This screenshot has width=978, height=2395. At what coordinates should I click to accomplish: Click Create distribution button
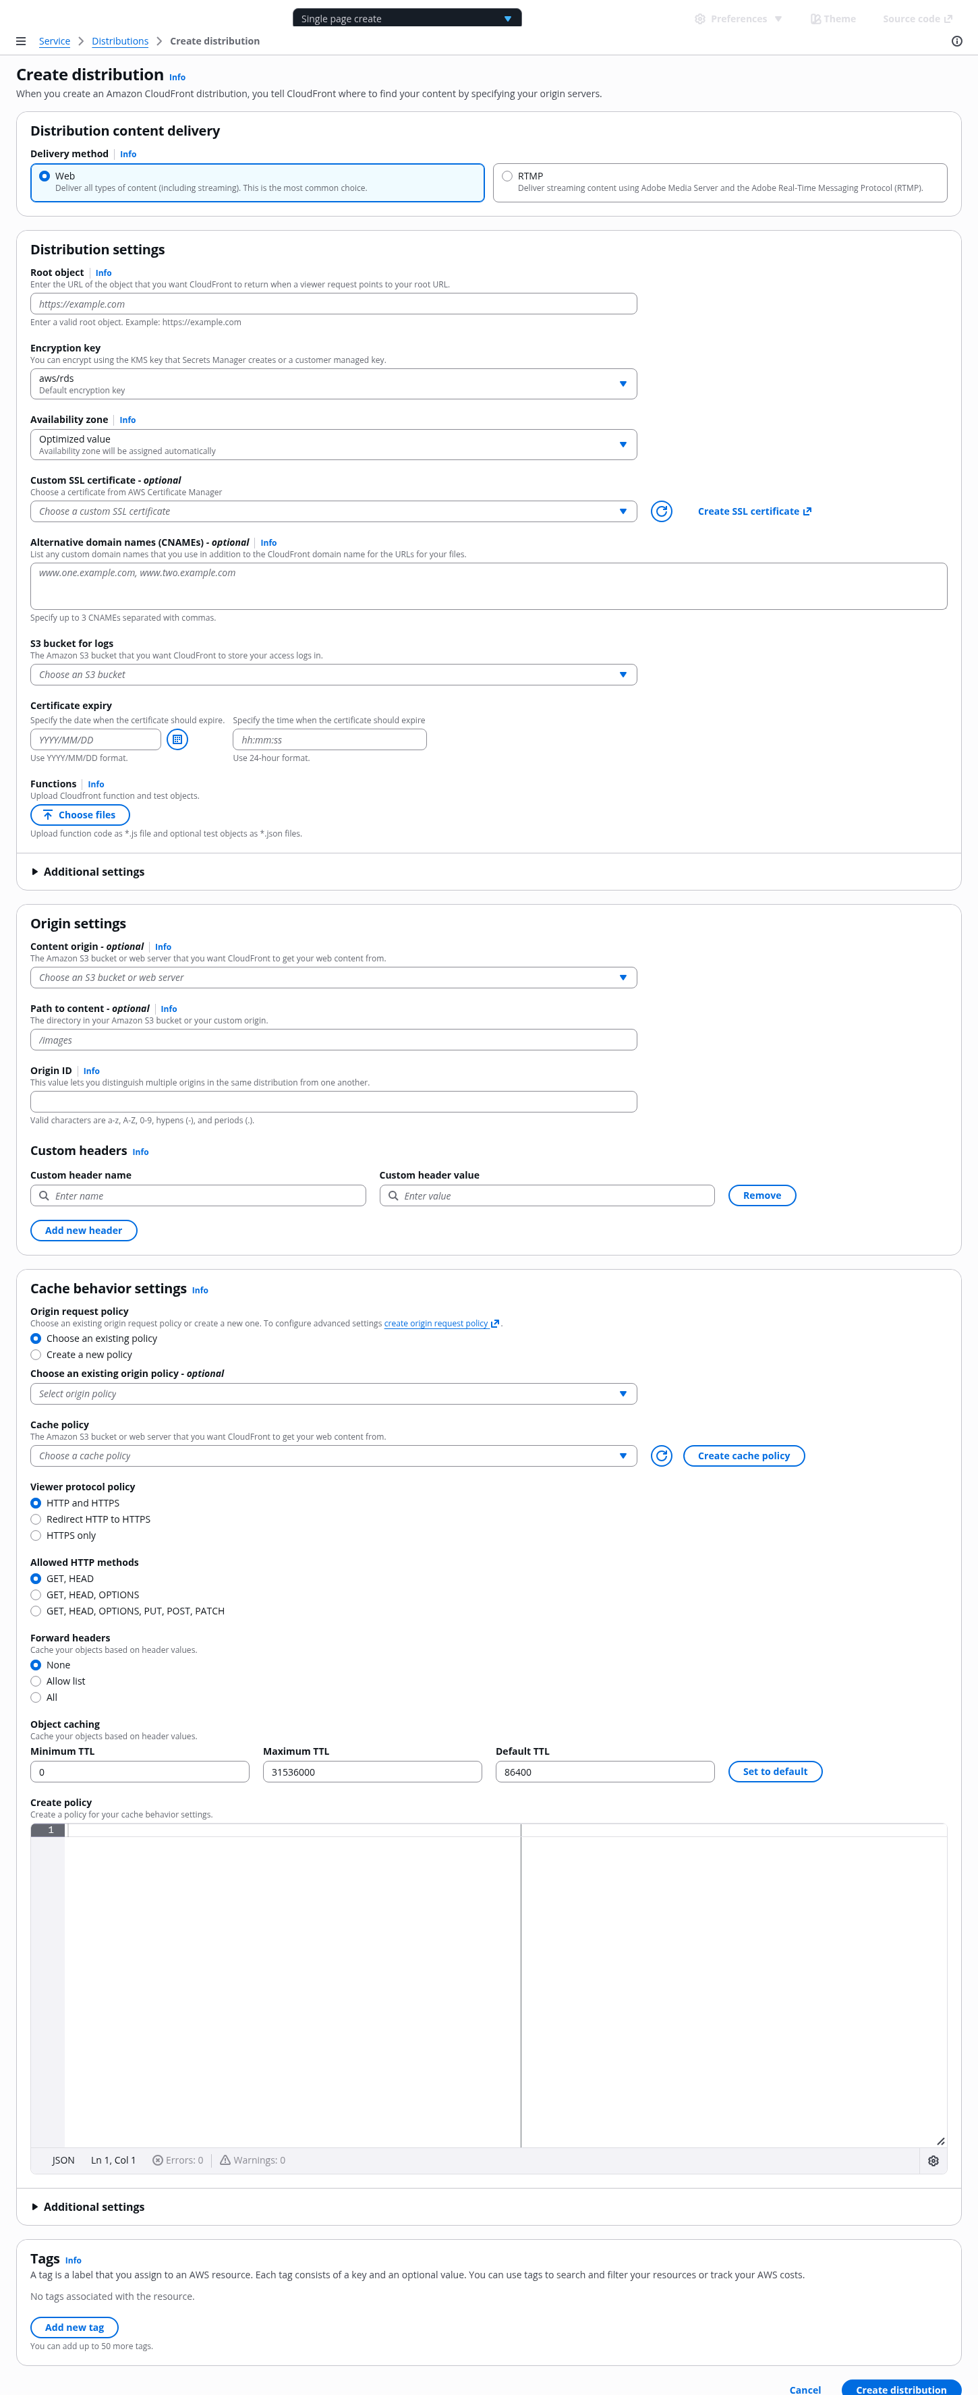tap(900, 2388)
